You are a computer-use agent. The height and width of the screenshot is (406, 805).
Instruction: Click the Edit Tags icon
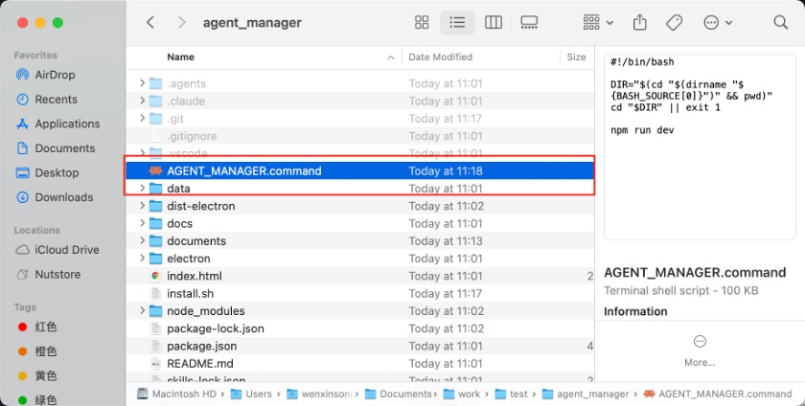click(x=674, y=22)
